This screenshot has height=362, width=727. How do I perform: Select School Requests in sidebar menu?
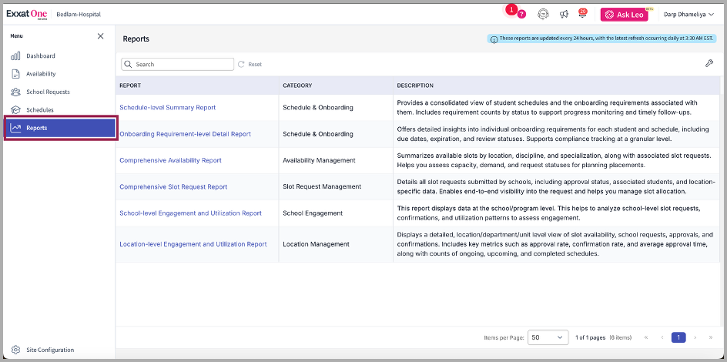[x=48, y=92]
